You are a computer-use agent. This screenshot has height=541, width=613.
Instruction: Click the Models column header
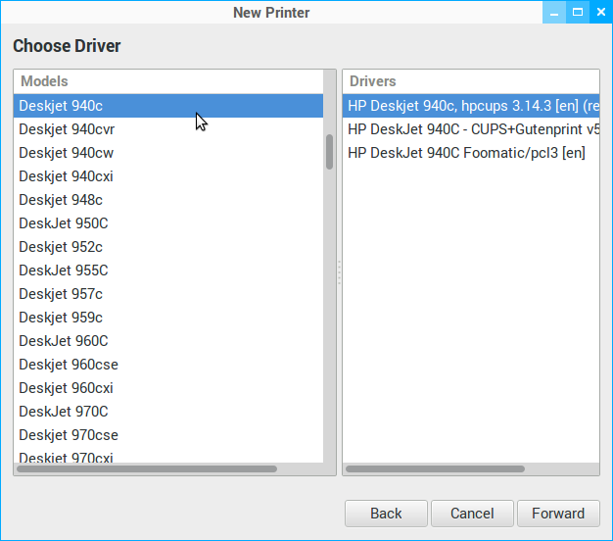[168, 81]
